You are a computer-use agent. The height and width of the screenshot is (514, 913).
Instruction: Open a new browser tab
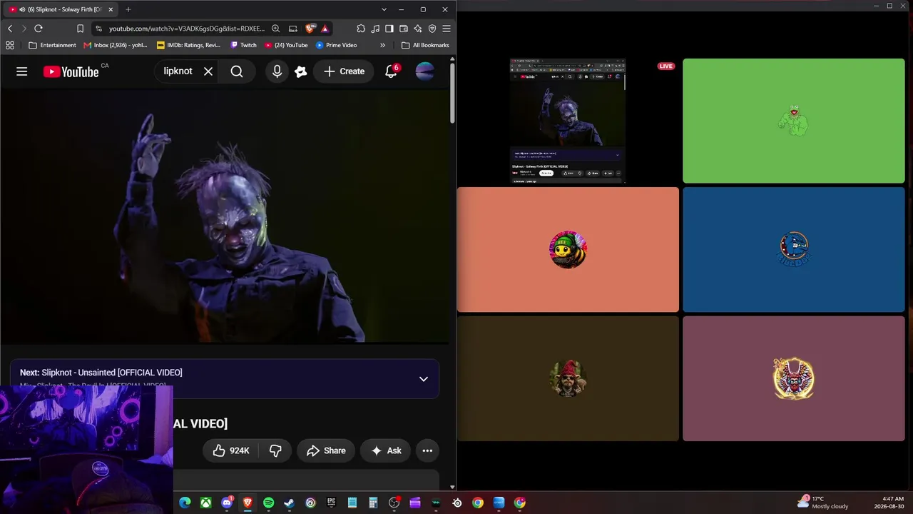pos(128,9)
